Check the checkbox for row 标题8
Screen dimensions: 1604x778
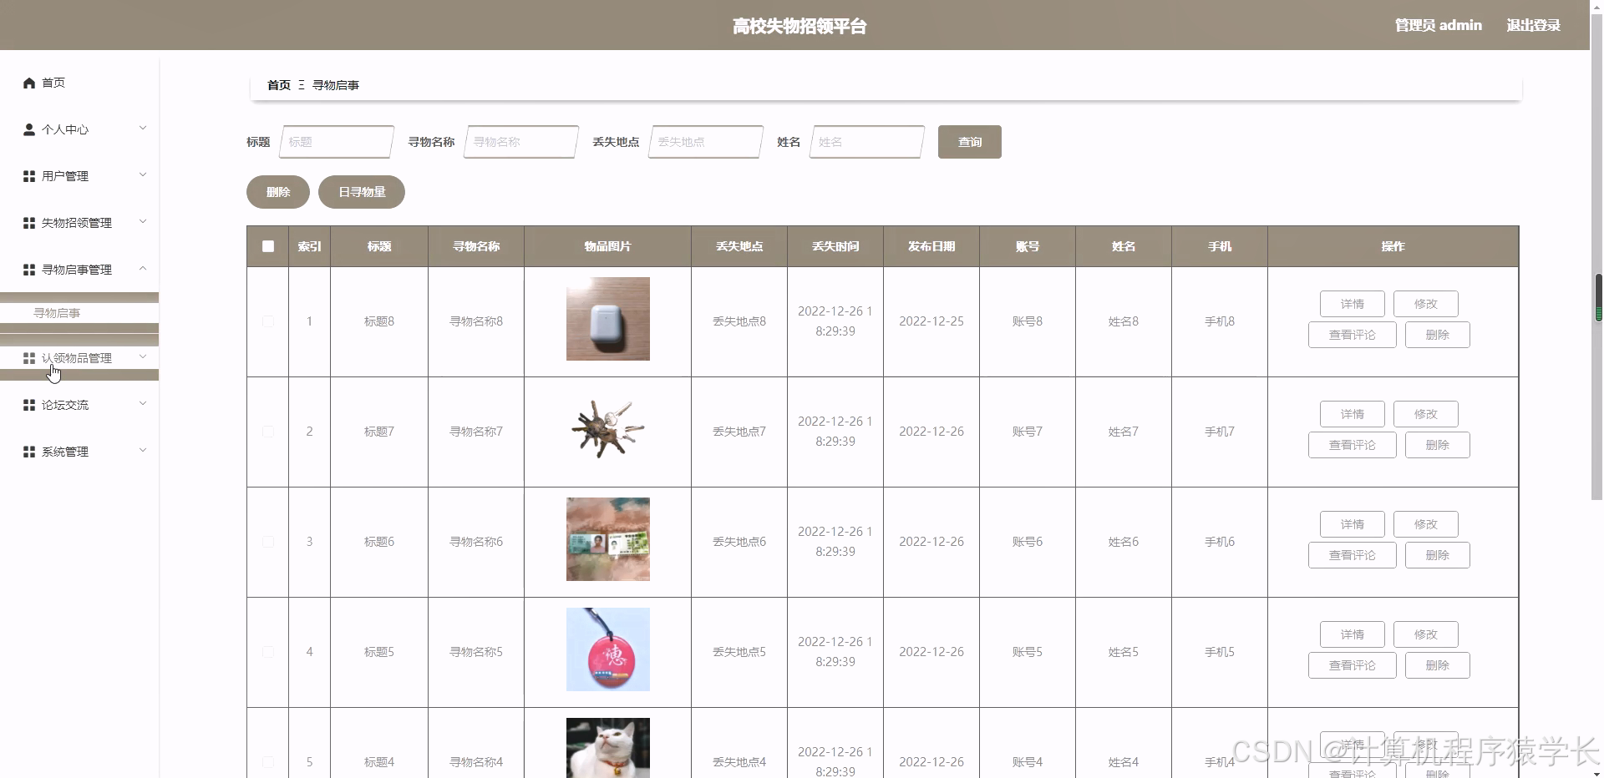tap(267, 321)
